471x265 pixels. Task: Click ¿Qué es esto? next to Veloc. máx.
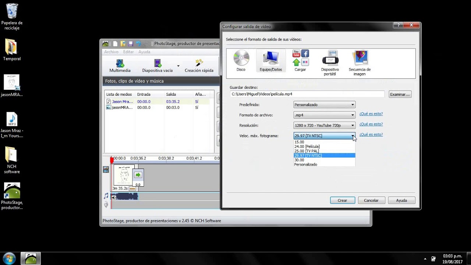[x=371, y=135]
